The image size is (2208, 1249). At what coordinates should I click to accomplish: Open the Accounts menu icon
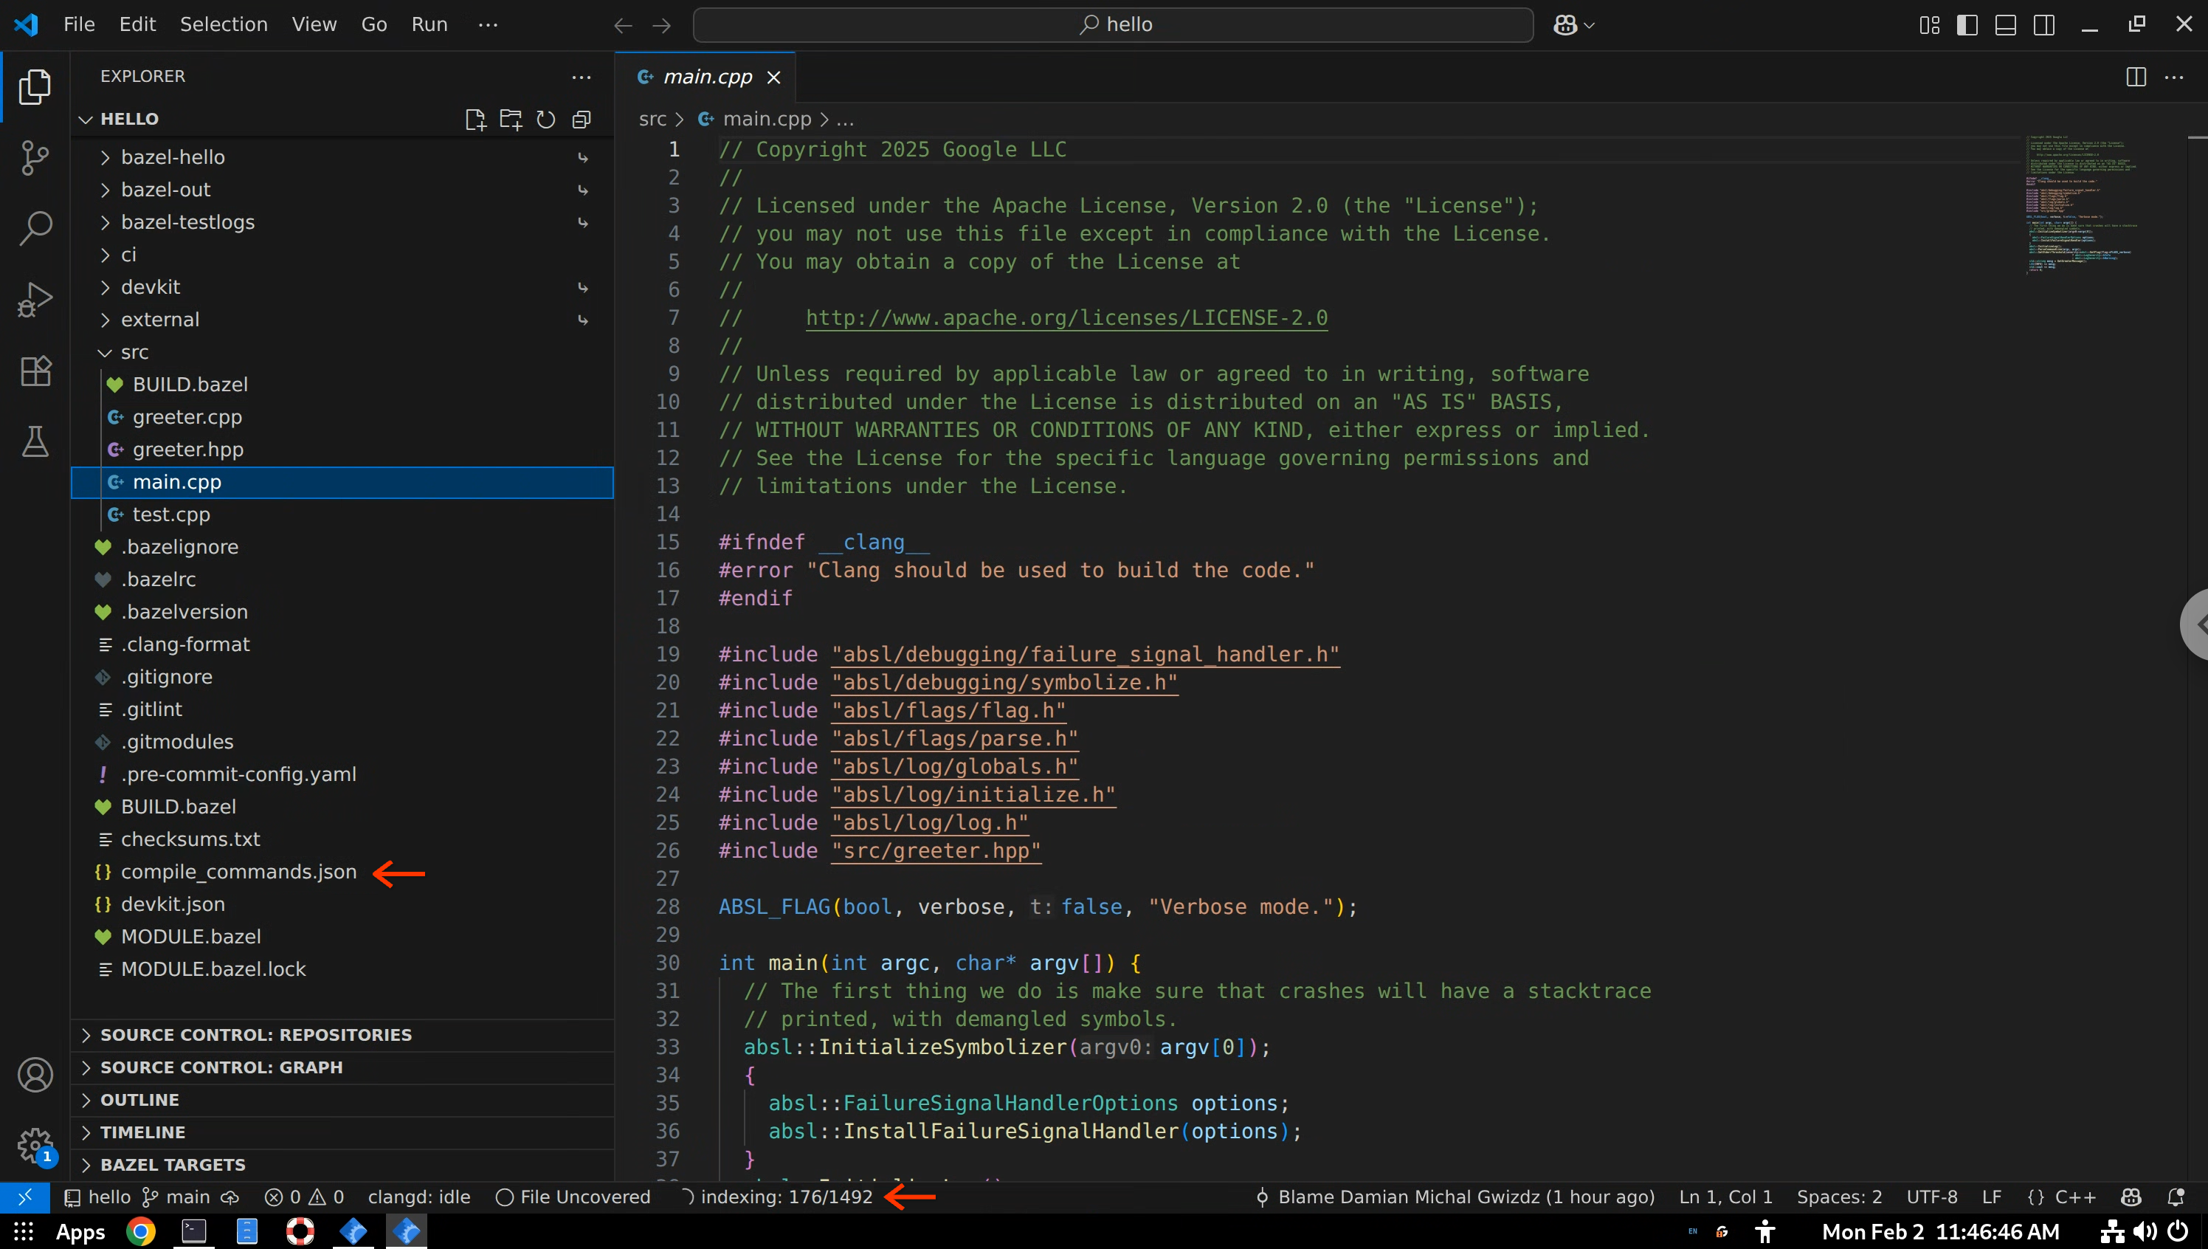[34, 1074]
